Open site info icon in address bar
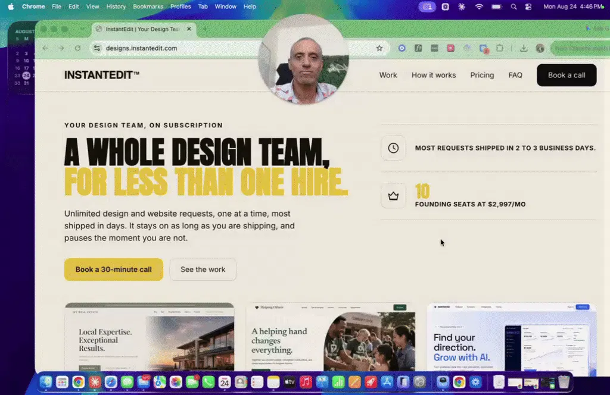 (97, 48)
